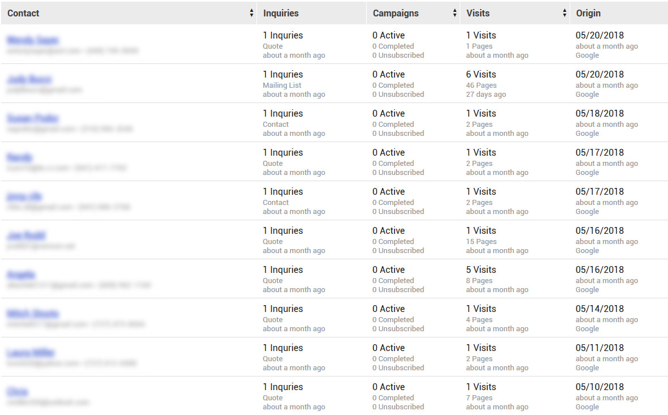Select the Origin column header
This screenshot has height=415, width=668.
[x=588, y=13]
